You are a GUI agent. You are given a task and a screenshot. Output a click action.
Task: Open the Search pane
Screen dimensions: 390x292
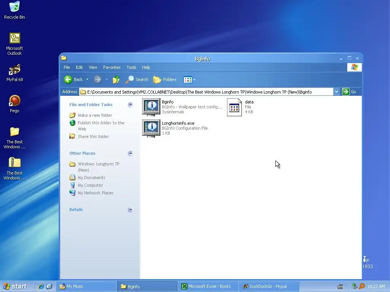tap(137, 79)
